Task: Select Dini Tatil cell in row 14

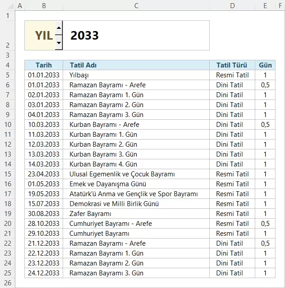Action: [232, 164]
